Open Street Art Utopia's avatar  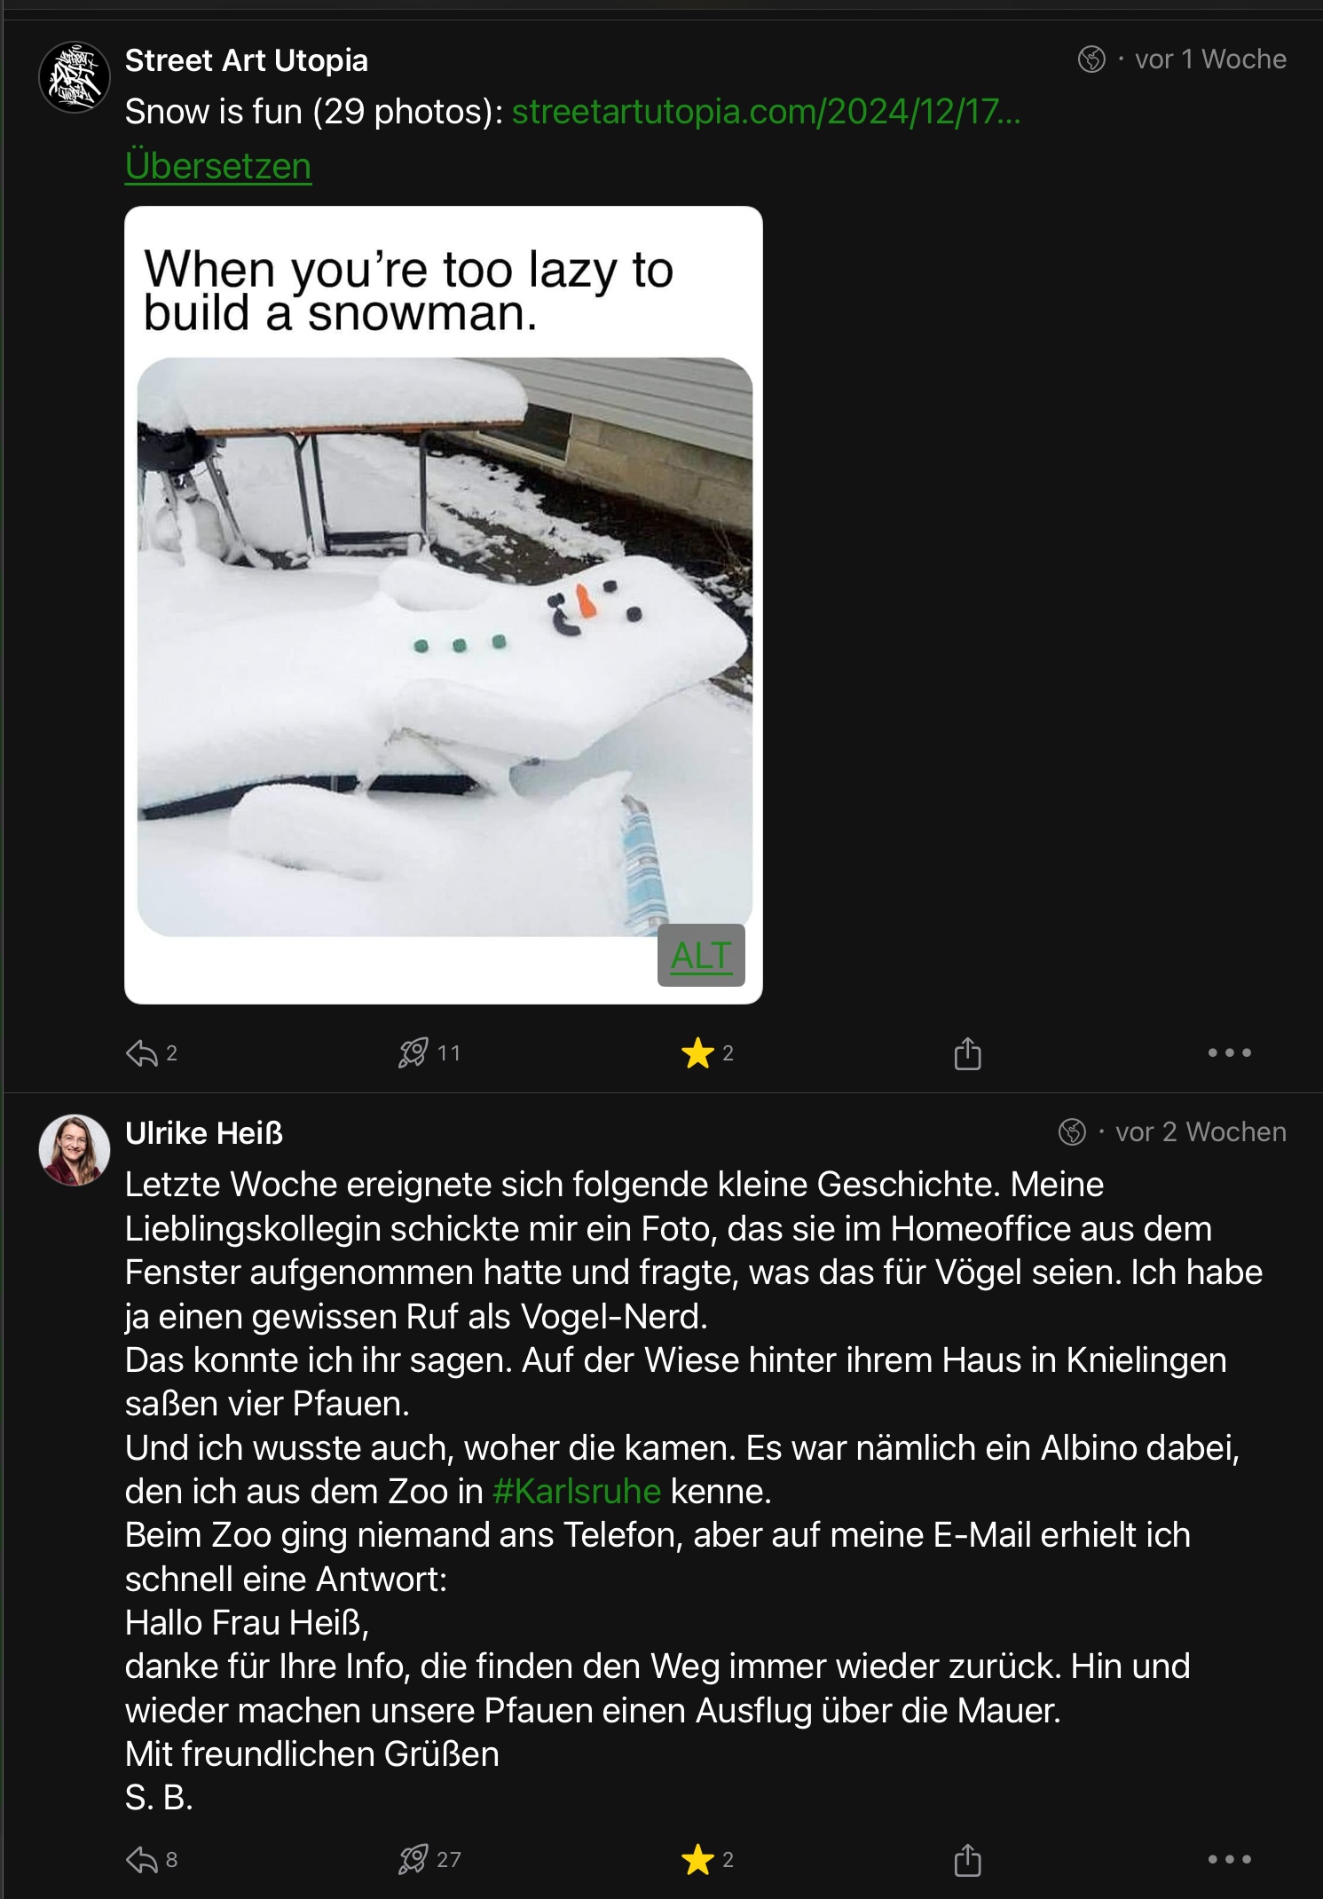[x=75, y=77]
